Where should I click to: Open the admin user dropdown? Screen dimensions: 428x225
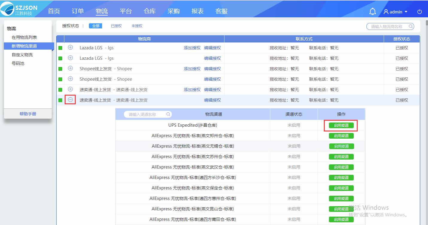point(396,12)
